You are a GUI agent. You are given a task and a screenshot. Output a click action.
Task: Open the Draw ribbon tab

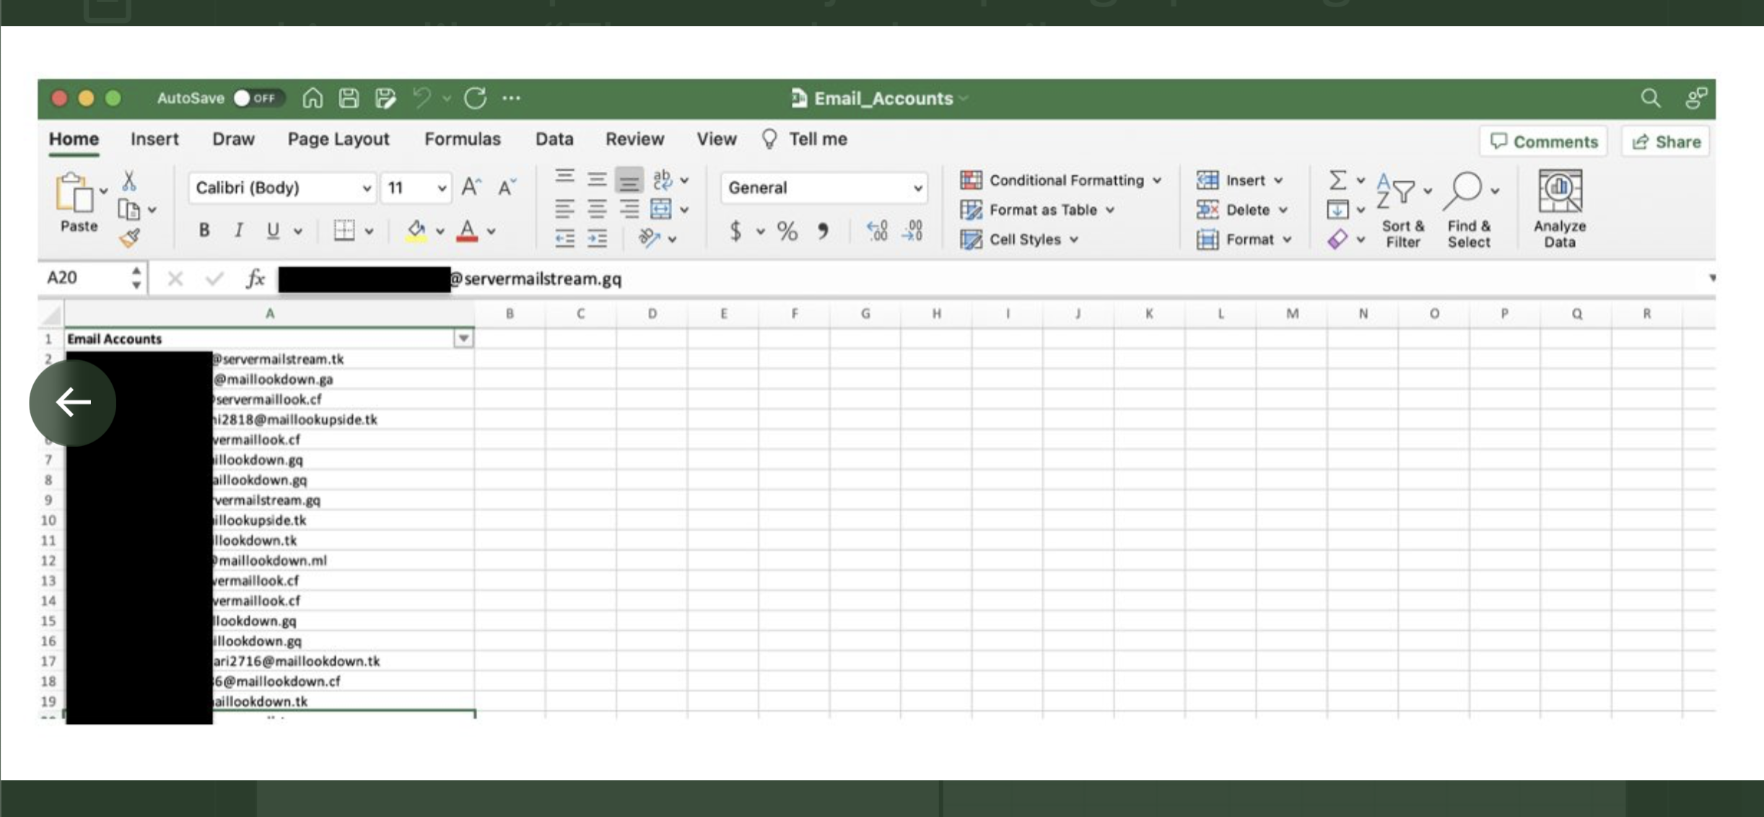tap(233, 139)
